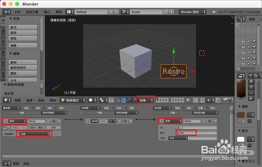Choose monkey preview shape for material
262x167 pixels.
click(x=251, y=87)
